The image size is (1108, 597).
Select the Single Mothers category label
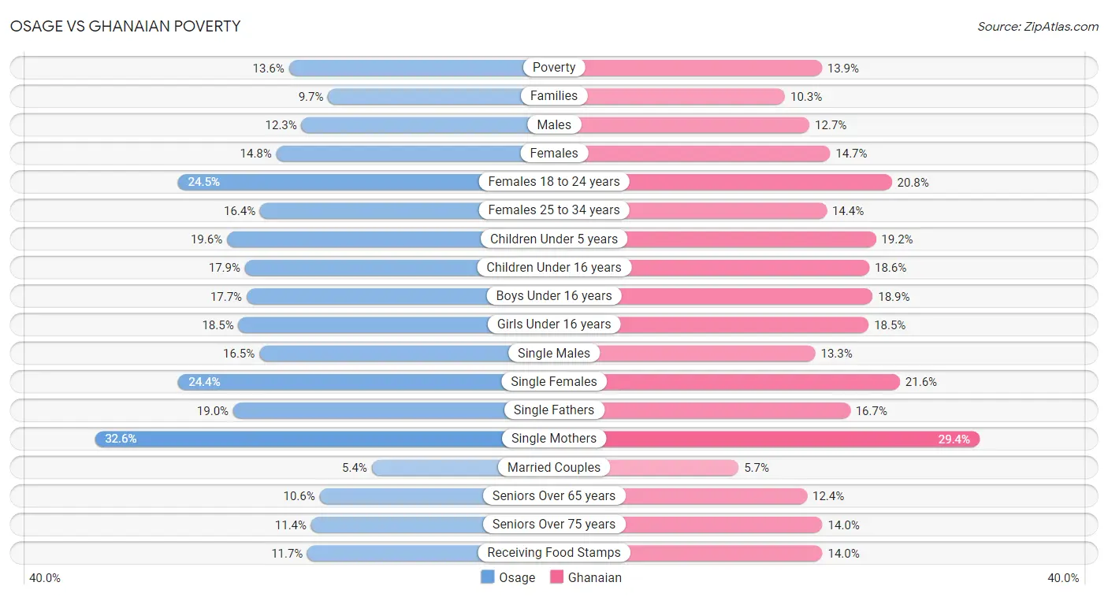554,439
